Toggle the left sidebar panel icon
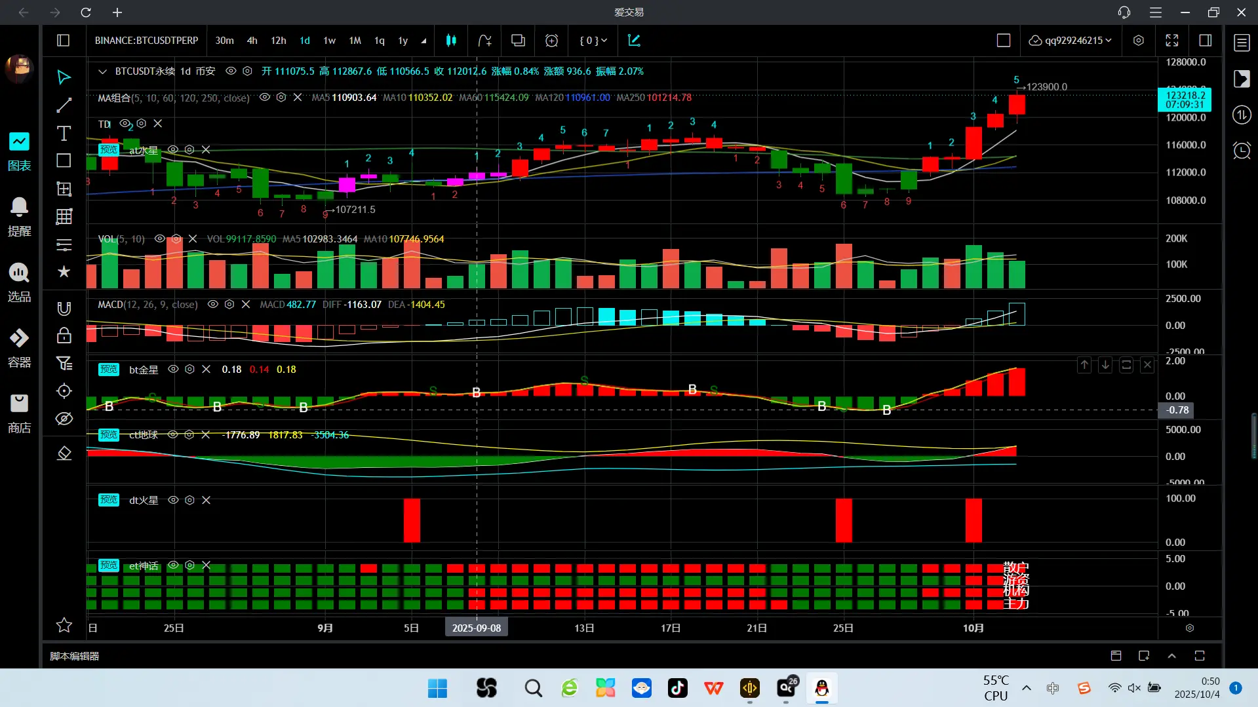Viewport: 1258px width, 707px height. click(64, 41)
